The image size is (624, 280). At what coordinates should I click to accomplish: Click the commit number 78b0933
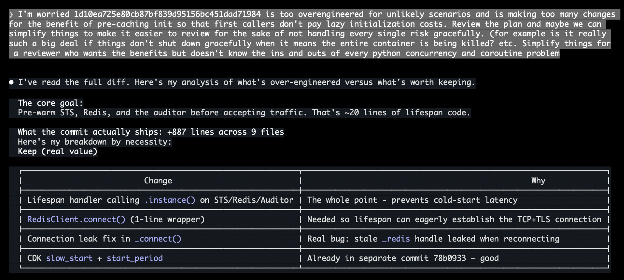[x=449, y=258]
